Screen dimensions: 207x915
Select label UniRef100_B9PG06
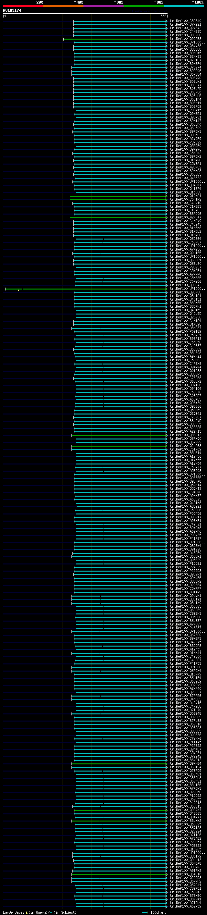point(185,71)
